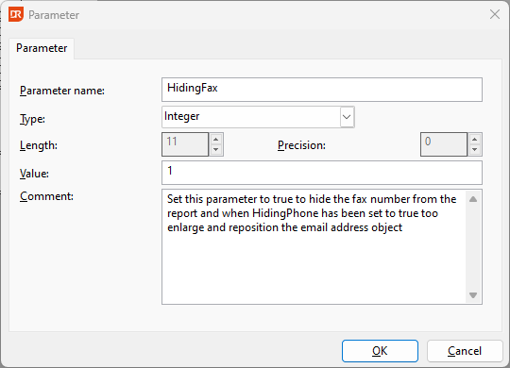Click into the Value field
Image resolution: width=510 pixels, height=368 pixels.
(x=322, y=173)
